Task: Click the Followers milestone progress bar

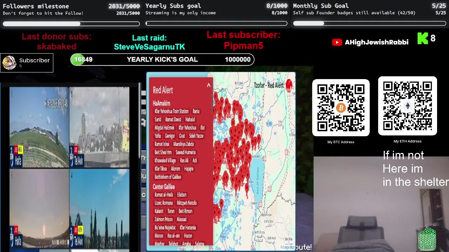Action: click(x=71, y=24)
